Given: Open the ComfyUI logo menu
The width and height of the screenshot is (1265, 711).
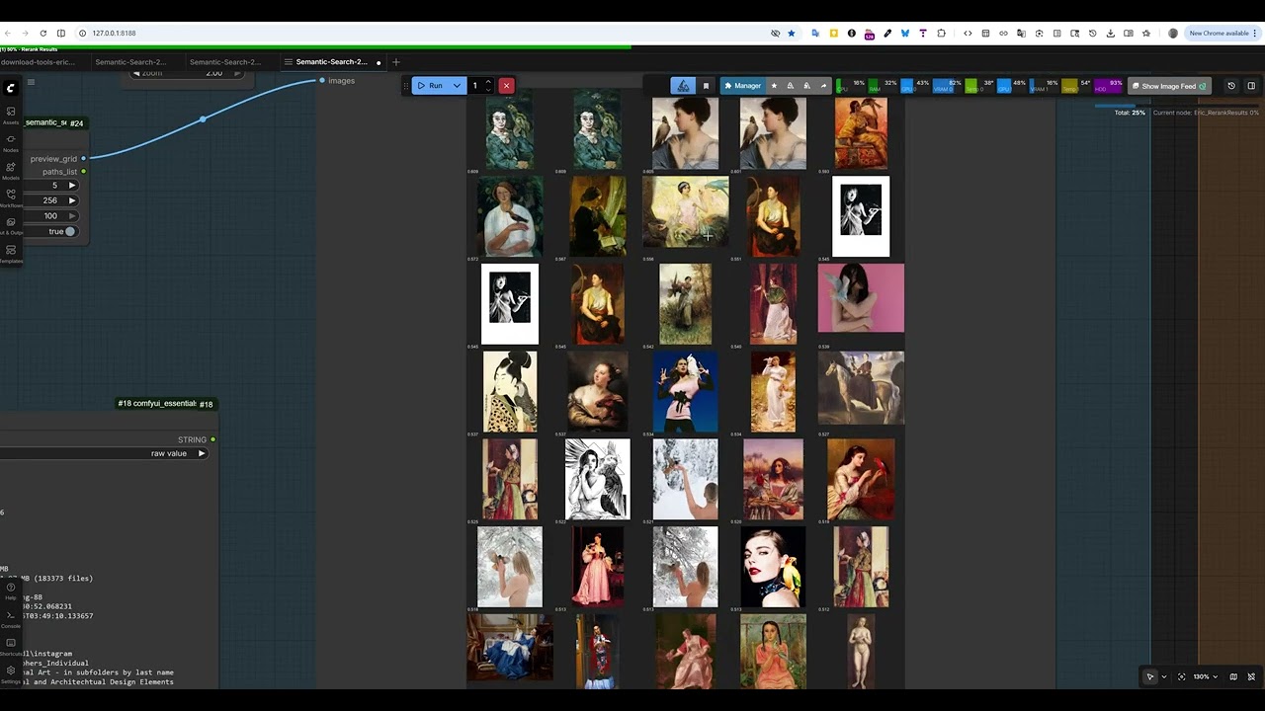Looking at the screenshot, I should tap(11, 87).
